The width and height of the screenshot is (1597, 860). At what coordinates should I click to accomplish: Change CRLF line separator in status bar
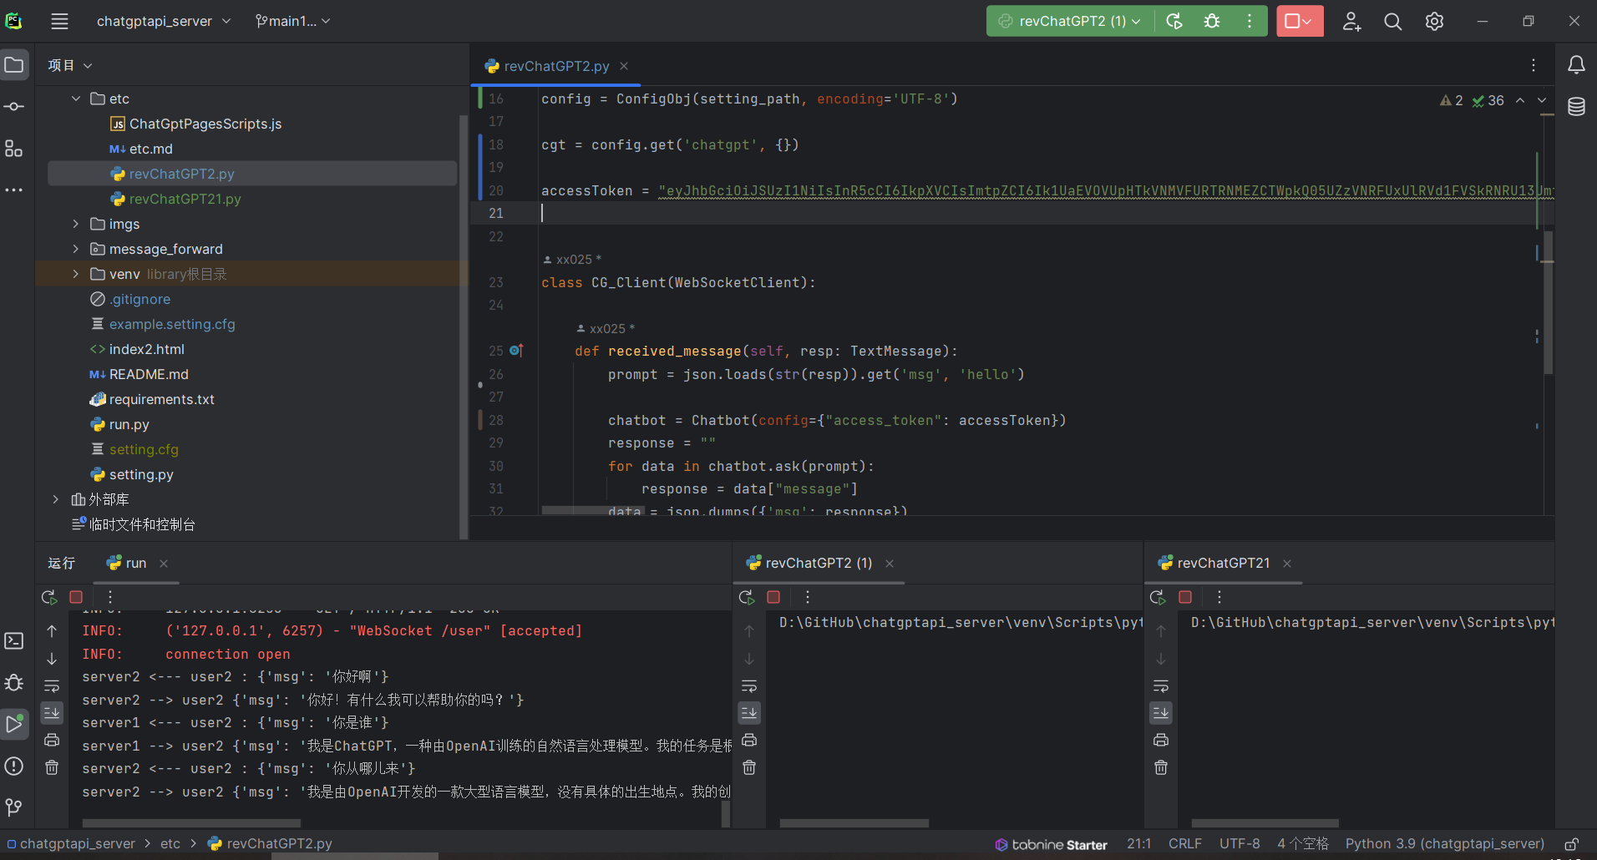click(1184, 844)
